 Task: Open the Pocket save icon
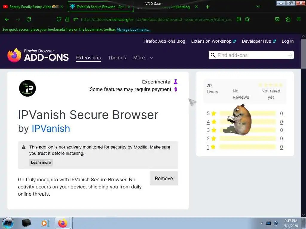click(277, 19)
